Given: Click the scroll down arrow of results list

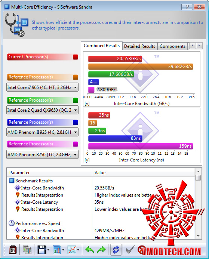Looking at the screenshot, I should pos(198,236).
